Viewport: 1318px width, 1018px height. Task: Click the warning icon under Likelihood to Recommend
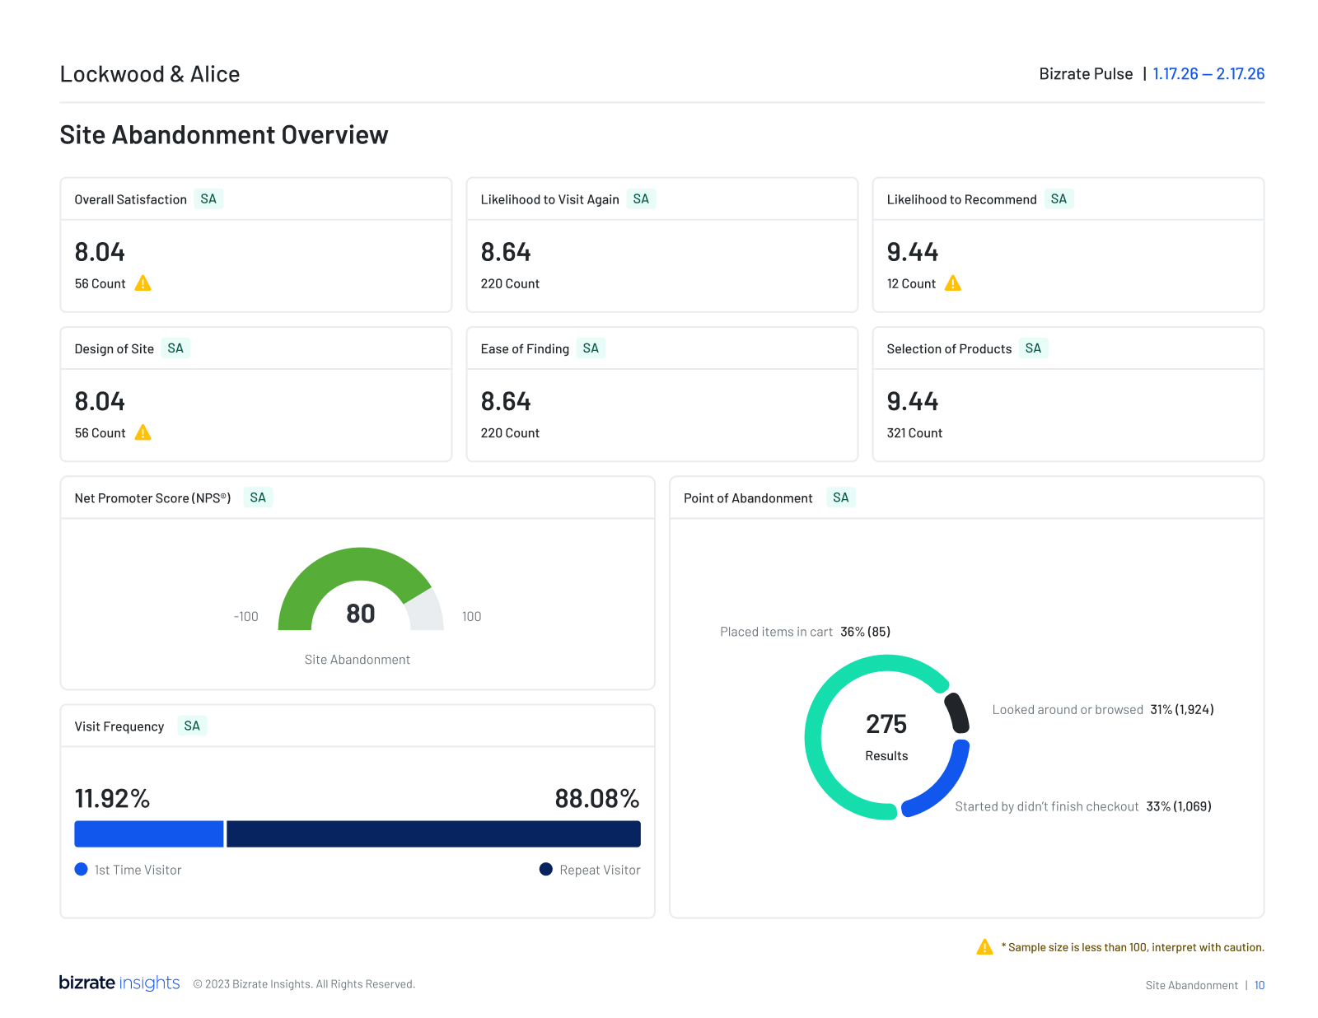tap(955, 283)
